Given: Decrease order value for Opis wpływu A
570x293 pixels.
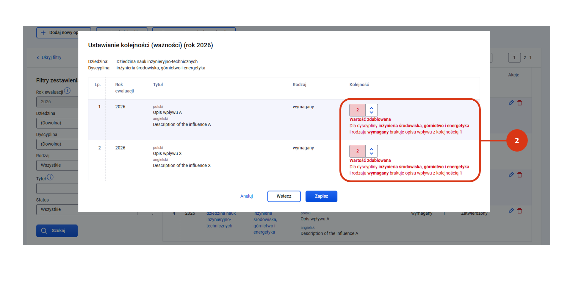Looking at the screenshot, I should [371, 113].
